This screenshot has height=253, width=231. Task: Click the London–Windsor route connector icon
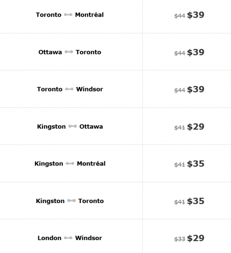pyautogui.click(x=68, y=238)
